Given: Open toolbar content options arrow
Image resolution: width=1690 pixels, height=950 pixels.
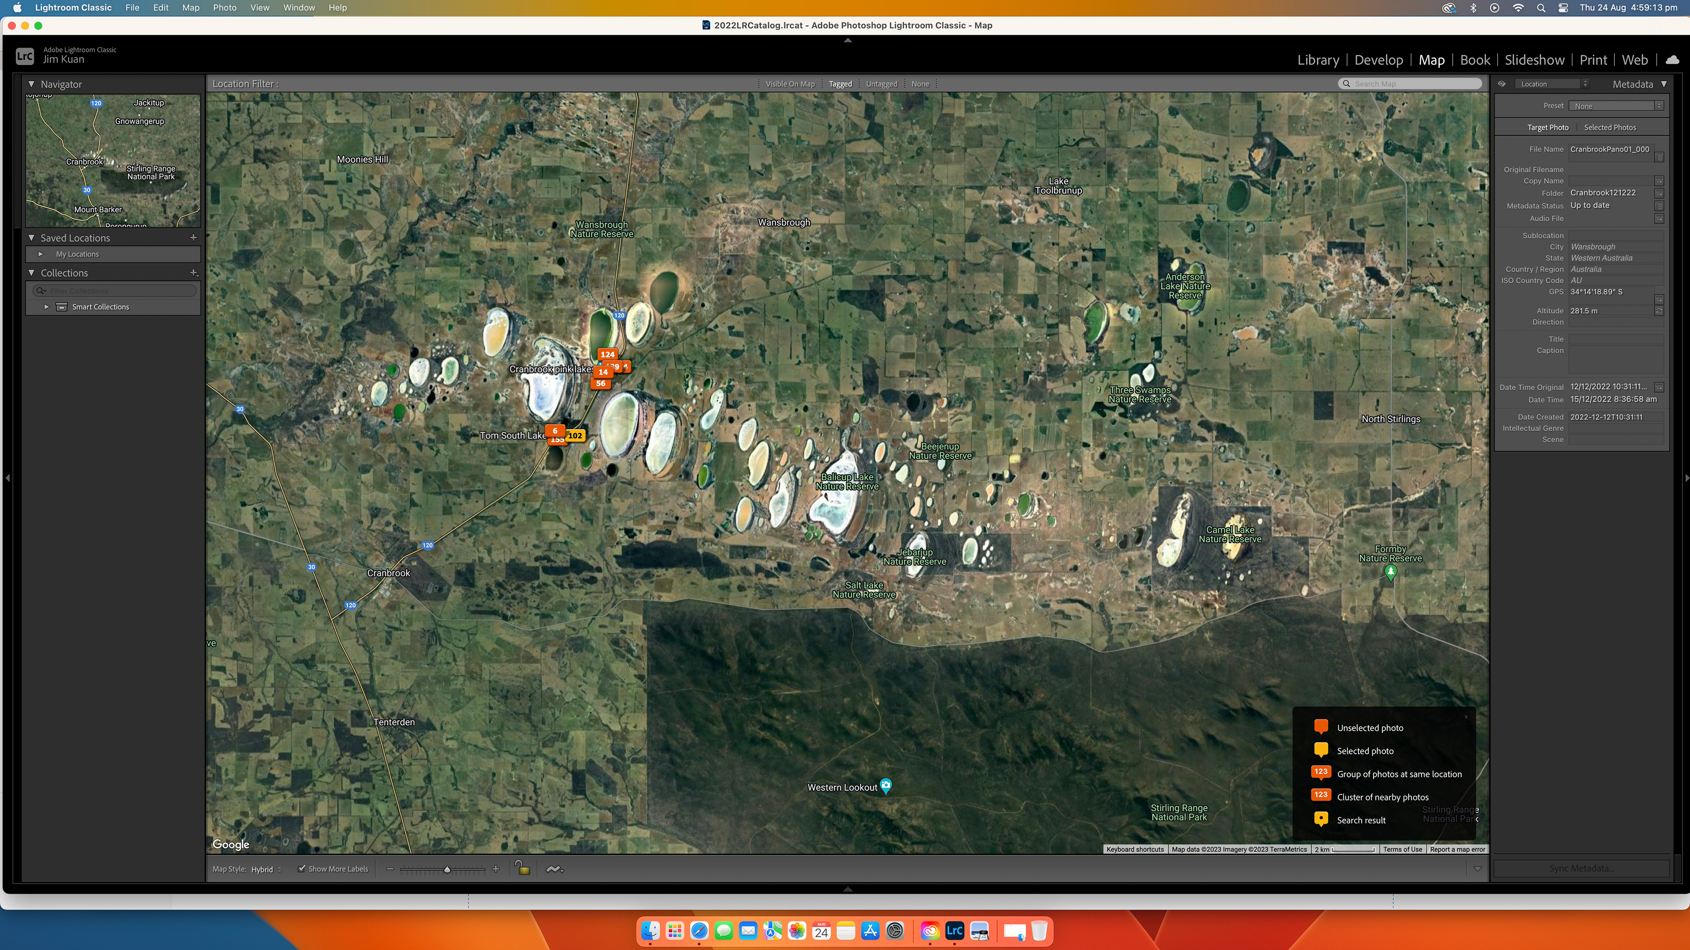Looking at the screenshot, I should point(1477,869).
